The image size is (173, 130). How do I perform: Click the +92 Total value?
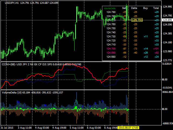click(157, 53)
